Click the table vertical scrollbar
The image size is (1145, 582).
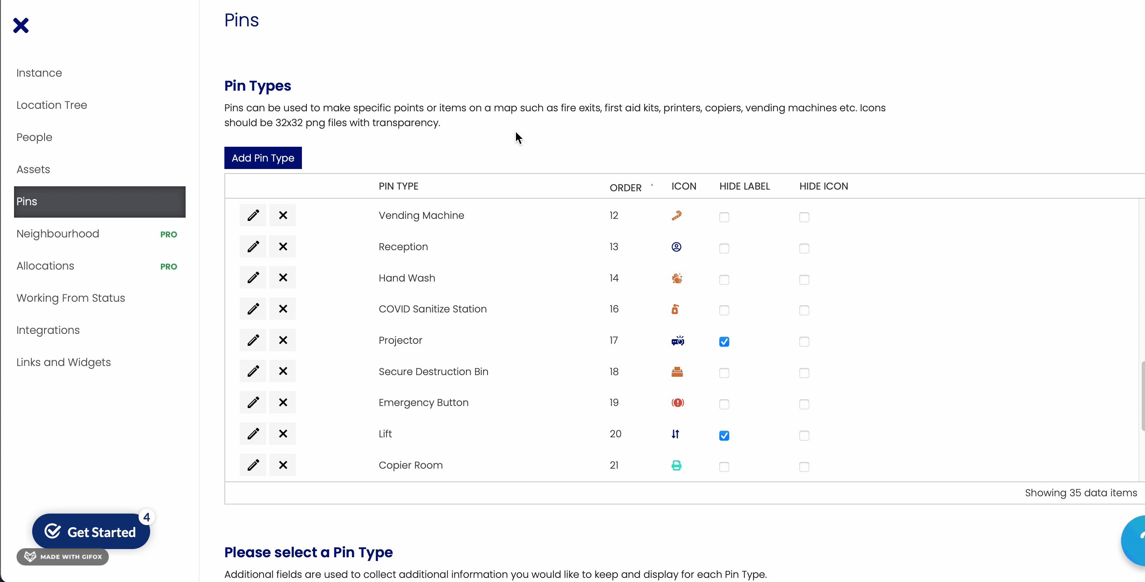1143,396
